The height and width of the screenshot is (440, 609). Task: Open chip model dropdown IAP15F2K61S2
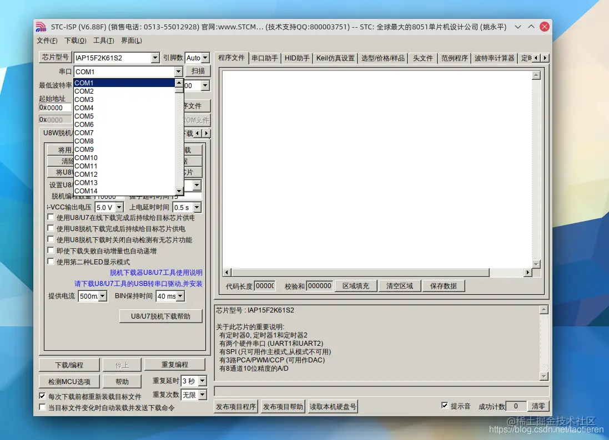[x=155, y=58]
